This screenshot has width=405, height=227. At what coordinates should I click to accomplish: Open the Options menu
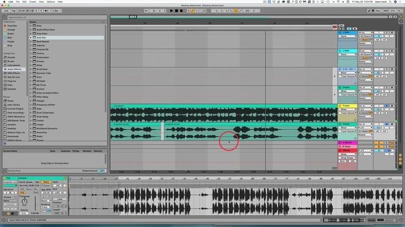51,1
